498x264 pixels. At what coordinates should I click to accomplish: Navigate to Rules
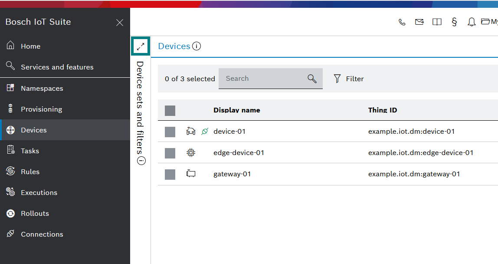(65, 172)
